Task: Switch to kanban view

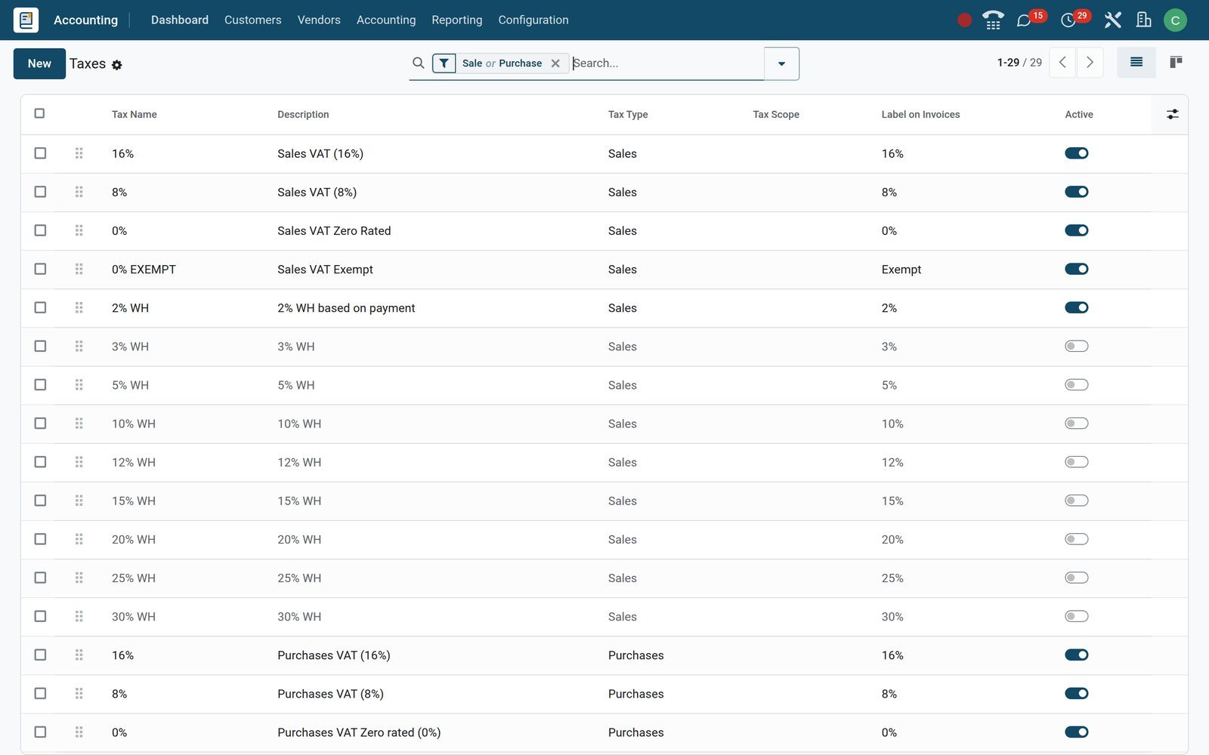Action: coord(1176,63)
